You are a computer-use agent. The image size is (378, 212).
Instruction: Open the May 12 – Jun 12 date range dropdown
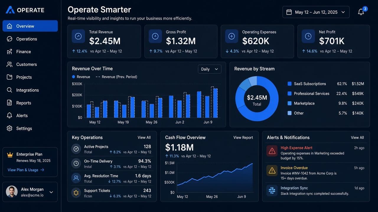click(x=316, y=12)
